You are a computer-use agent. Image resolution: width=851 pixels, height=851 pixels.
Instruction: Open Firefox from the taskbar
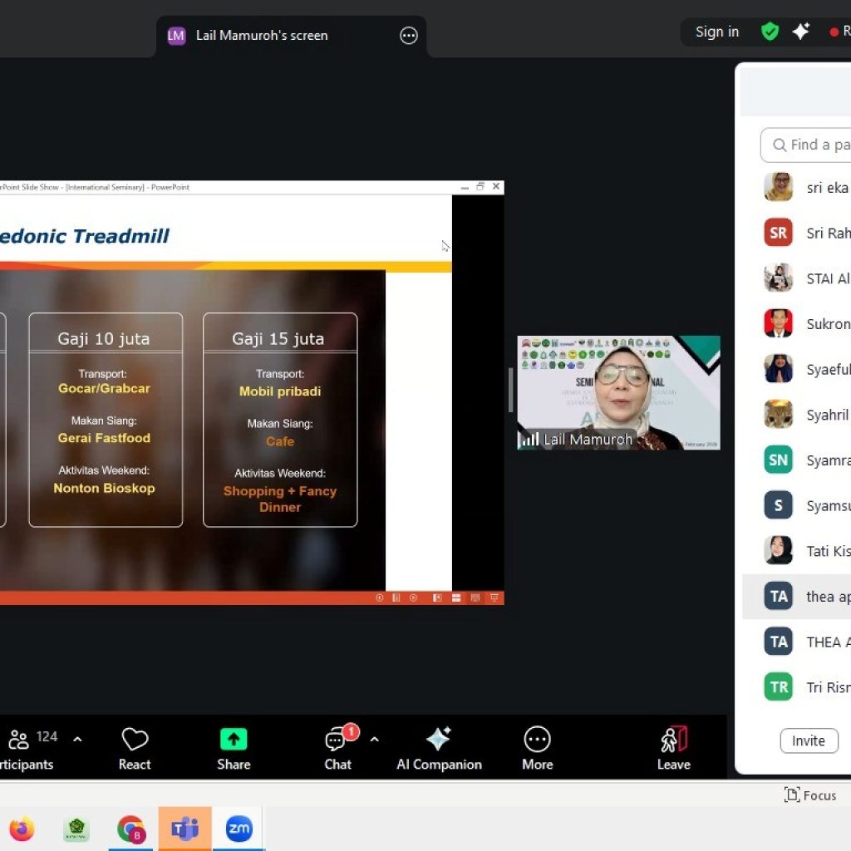pos(22,829)
